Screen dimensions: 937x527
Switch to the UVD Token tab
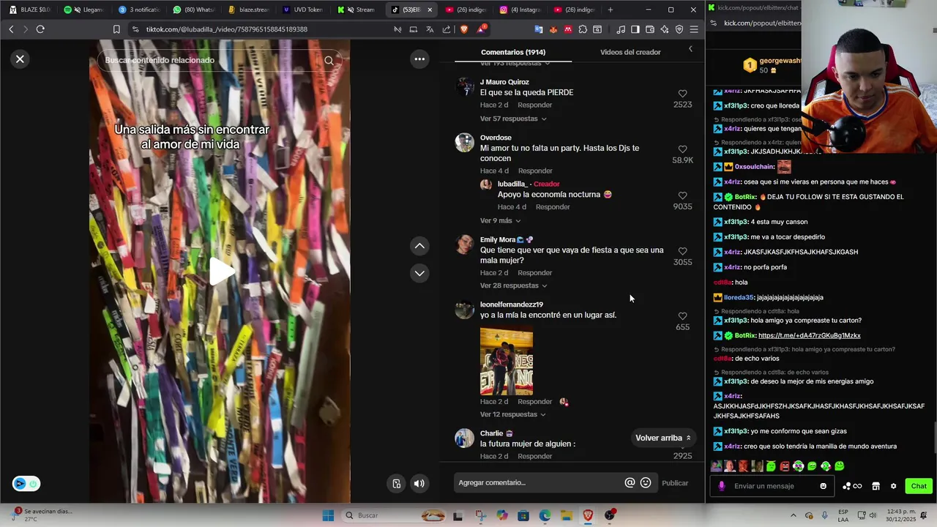303,10
